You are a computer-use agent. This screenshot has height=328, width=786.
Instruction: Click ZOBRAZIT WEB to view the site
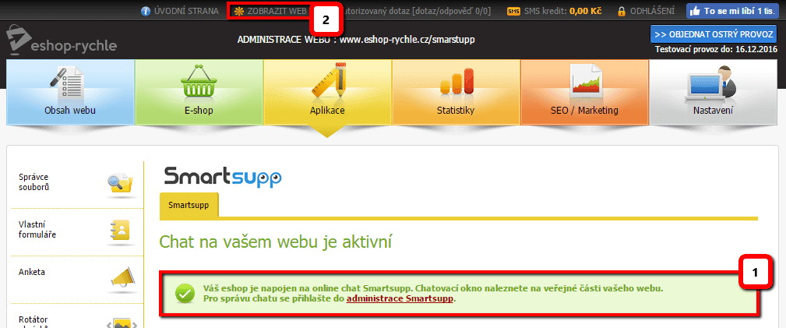[x=277, y=11]
